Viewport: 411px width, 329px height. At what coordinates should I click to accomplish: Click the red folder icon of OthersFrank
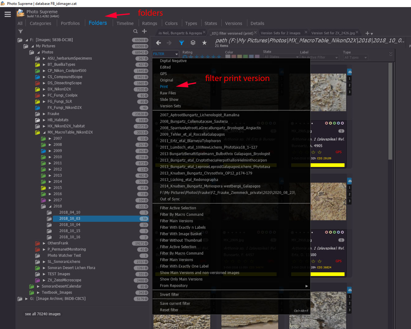[38, 243]
